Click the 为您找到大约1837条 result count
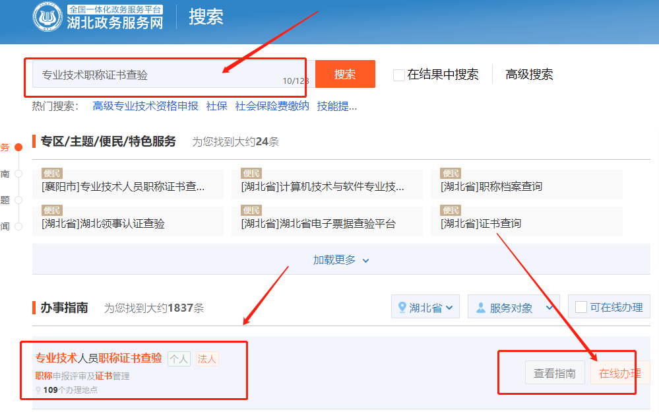The image size is (659, 414). tap(154, 308)
